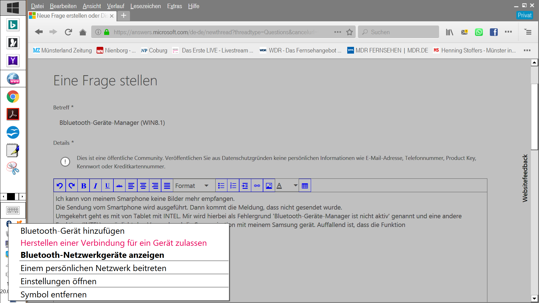Screen dimensions: 539x303
Task: Click the unordered list icon dropdown
Action: pos(221,186)
